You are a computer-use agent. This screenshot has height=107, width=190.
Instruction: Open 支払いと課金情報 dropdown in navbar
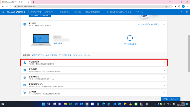[x=94, y=12]
